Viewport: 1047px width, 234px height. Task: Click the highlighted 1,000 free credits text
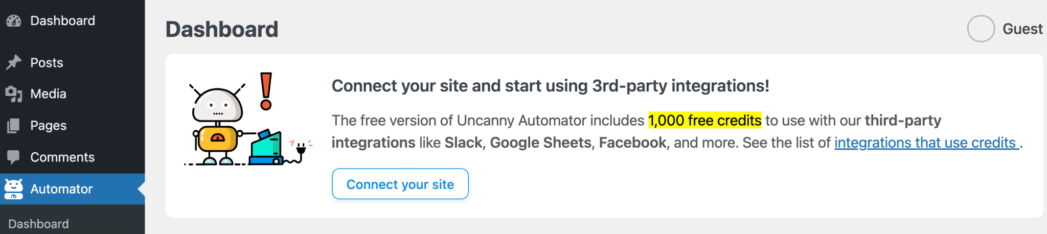pos(704,121)
